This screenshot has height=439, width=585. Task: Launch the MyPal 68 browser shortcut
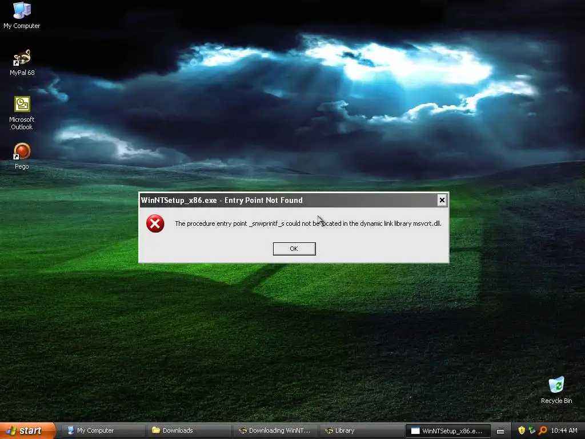[22, 62]
